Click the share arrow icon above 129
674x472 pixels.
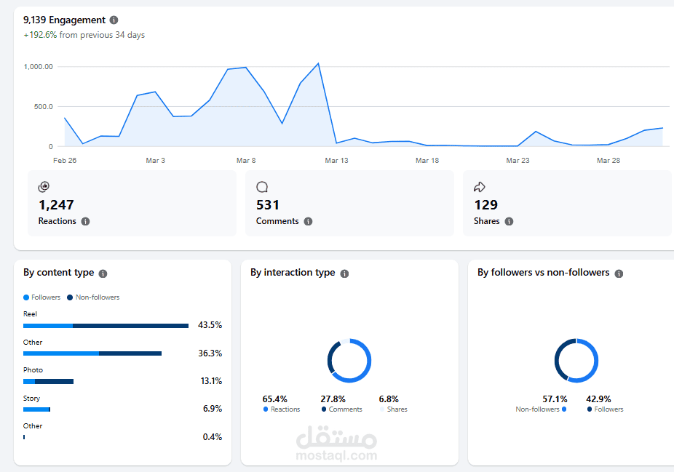point(479,187)
